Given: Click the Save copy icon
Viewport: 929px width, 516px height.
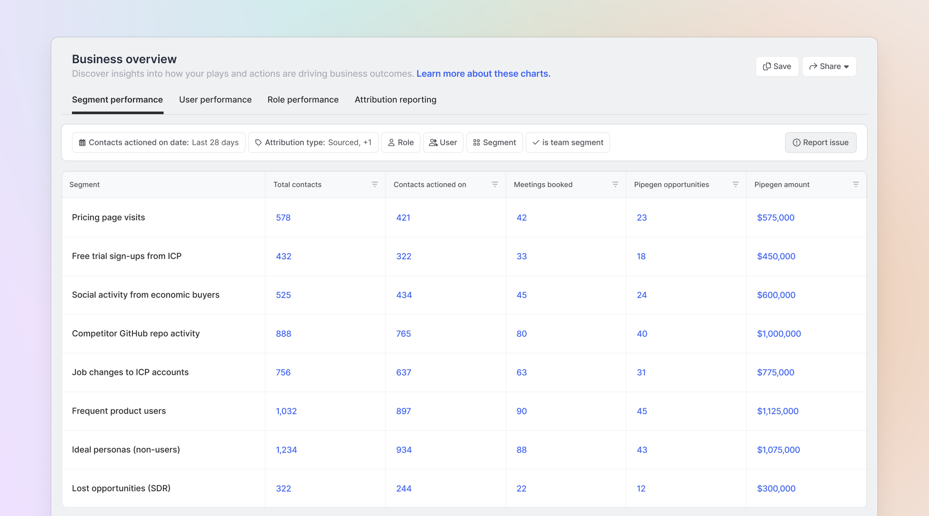Looking at the screenshot, I should [x=767, y=67].
